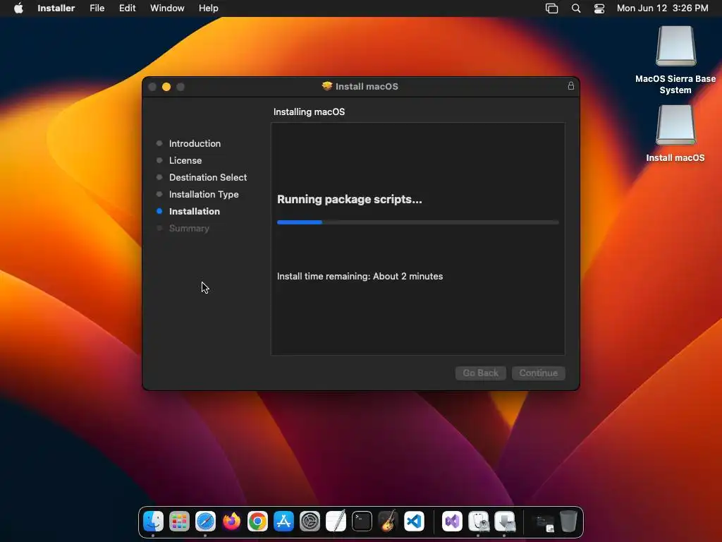Open Google Chrome from the dock
This screenshot has height=542, width=722.
(257, 522)
